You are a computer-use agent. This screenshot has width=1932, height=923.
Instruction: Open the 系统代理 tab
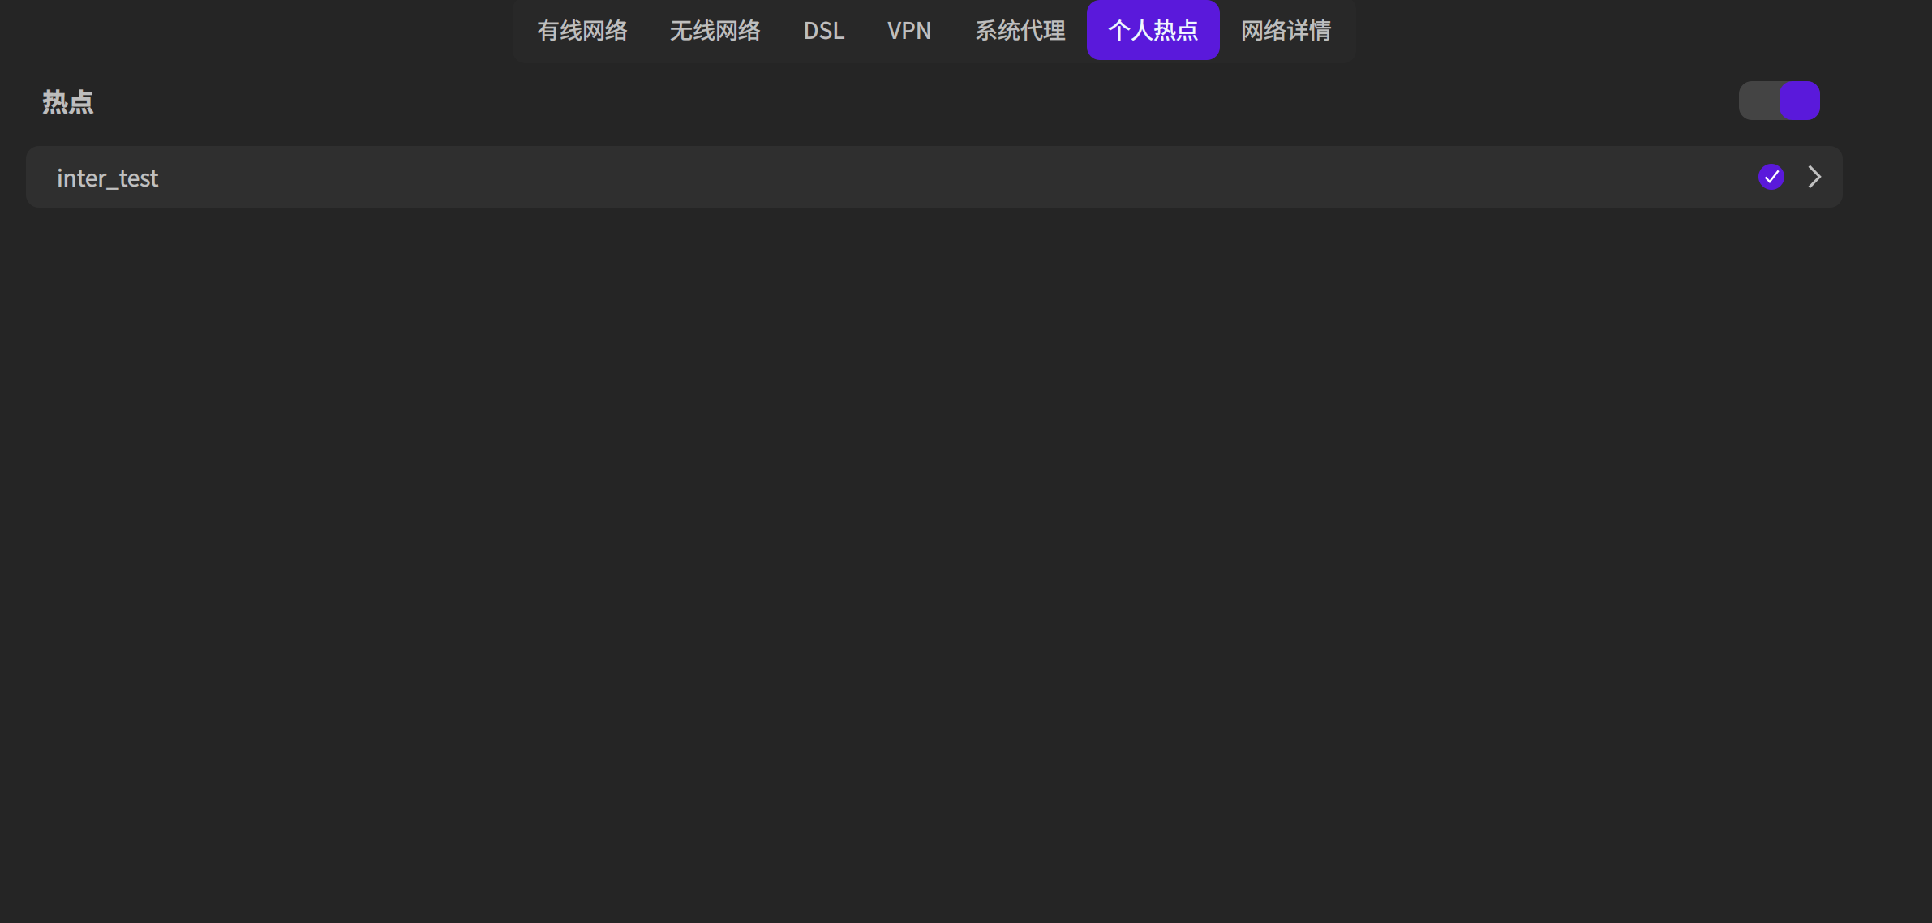tap(1020, 31)
